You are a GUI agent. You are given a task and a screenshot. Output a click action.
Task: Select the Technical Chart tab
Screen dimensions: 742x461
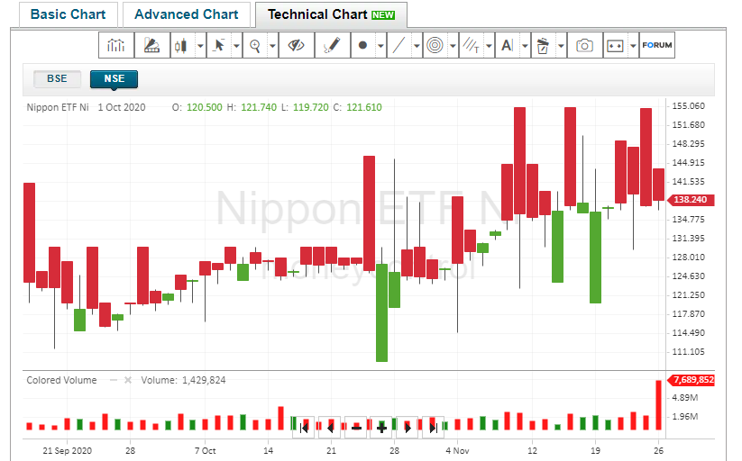(x=331, y=14)
